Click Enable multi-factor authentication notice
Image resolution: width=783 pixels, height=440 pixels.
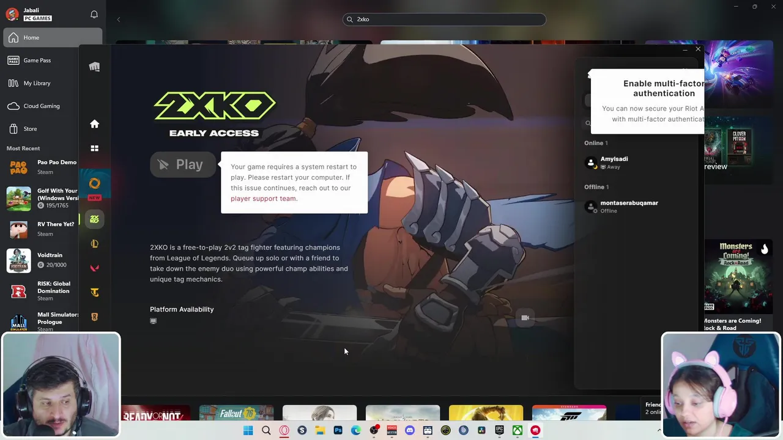tap(647, 101)
